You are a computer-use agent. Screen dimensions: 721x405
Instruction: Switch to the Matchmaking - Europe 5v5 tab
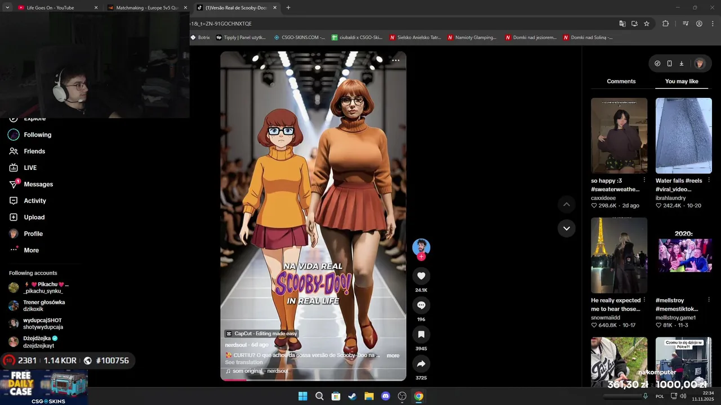click(x=147, y=8)
